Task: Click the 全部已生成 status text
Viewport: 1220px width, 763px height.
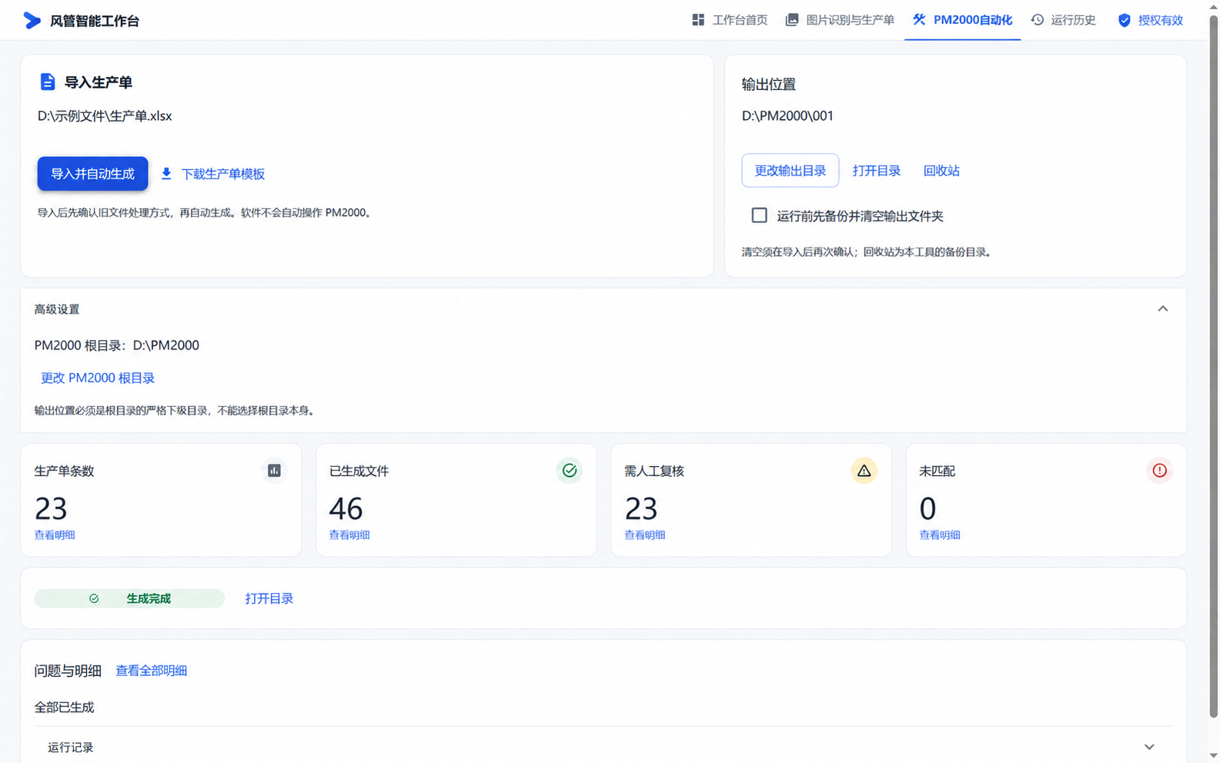Action: coord(64,708)
